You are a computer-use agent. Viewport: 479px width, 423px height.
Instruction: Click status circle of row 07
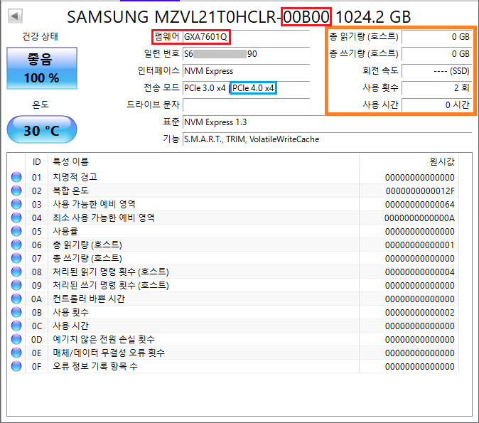click(16, 258)
